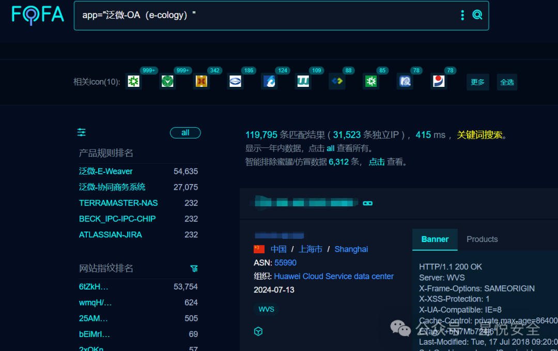
Task: Filter by fingerprint bEiMrI…
Action: pyautogui.click(x=95, y=334)
